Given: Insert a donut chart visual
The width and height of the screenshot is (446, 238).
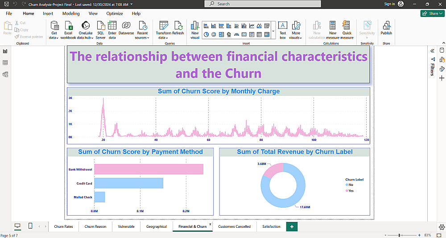Looking at the screenshot, I should pos(214,34).
